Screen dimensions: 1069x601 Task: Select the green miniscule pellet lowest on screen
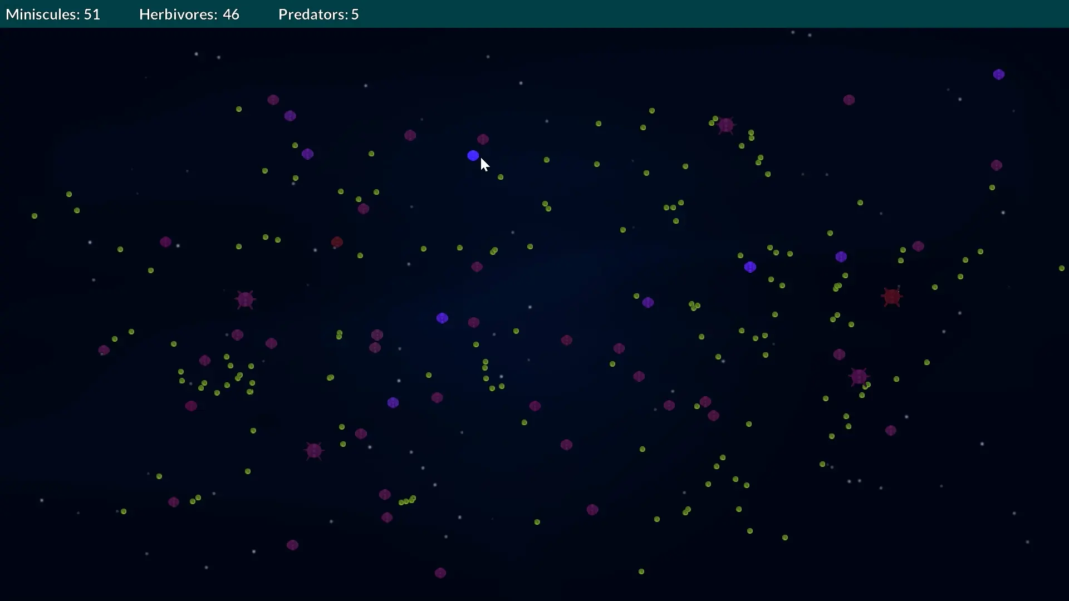point(641,572)
